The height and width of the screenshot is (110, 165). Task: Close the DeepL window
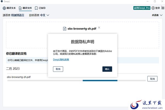[162, 1]
